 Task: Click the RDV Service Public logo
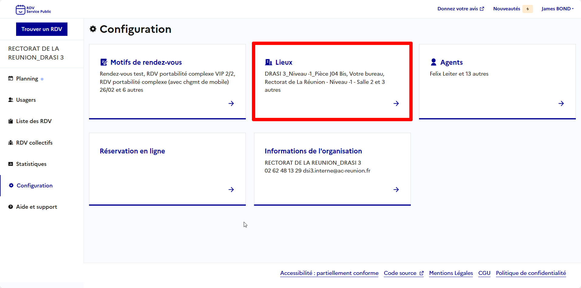[x=33, y=10]
